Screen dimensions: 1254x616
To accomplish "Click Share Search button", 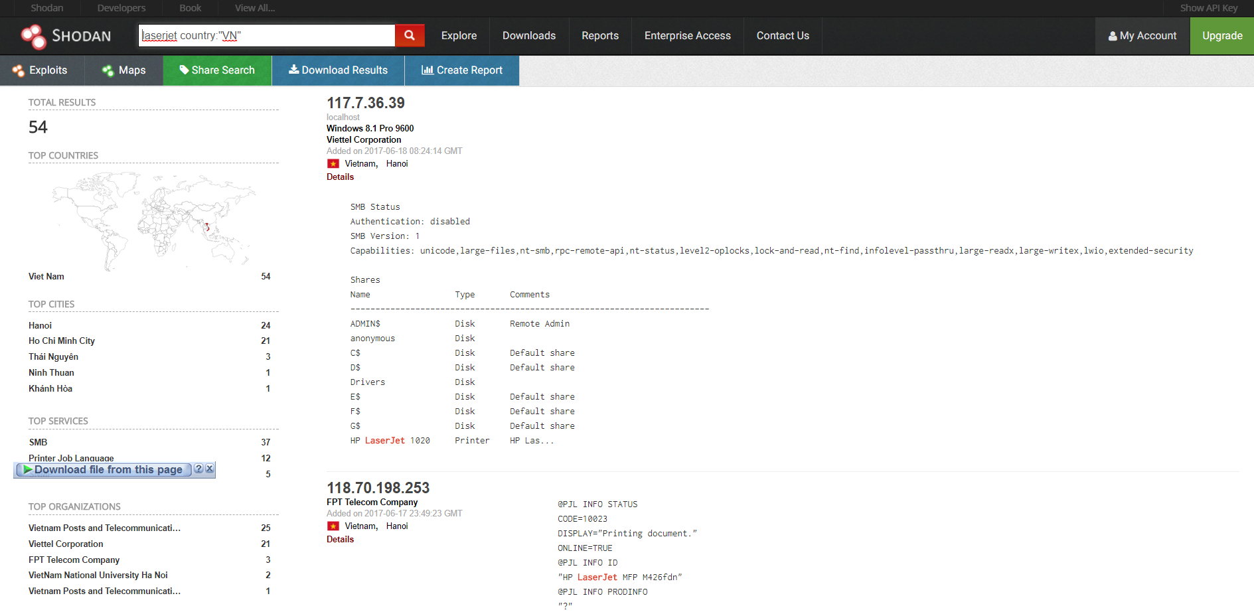I will point(218,70).
